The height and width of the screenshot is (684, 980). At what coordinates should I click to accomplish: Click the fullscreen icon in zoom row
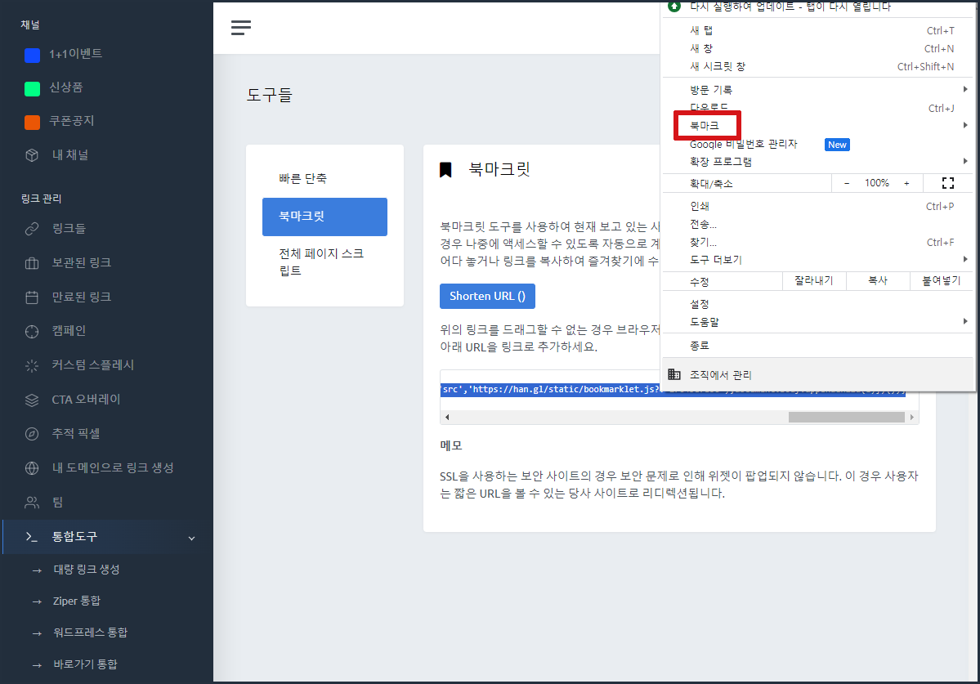pos(948,184)
